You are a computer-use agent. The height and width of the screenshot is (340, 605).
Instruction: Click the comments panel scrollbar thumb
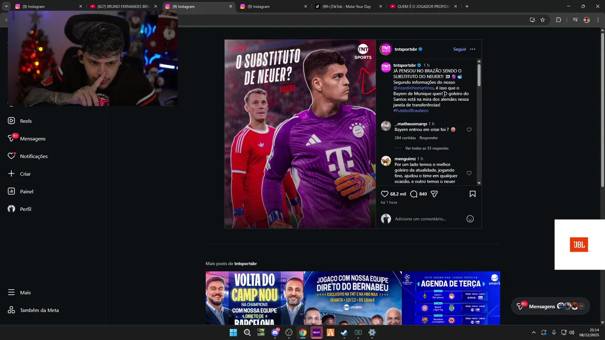point(479,75)
